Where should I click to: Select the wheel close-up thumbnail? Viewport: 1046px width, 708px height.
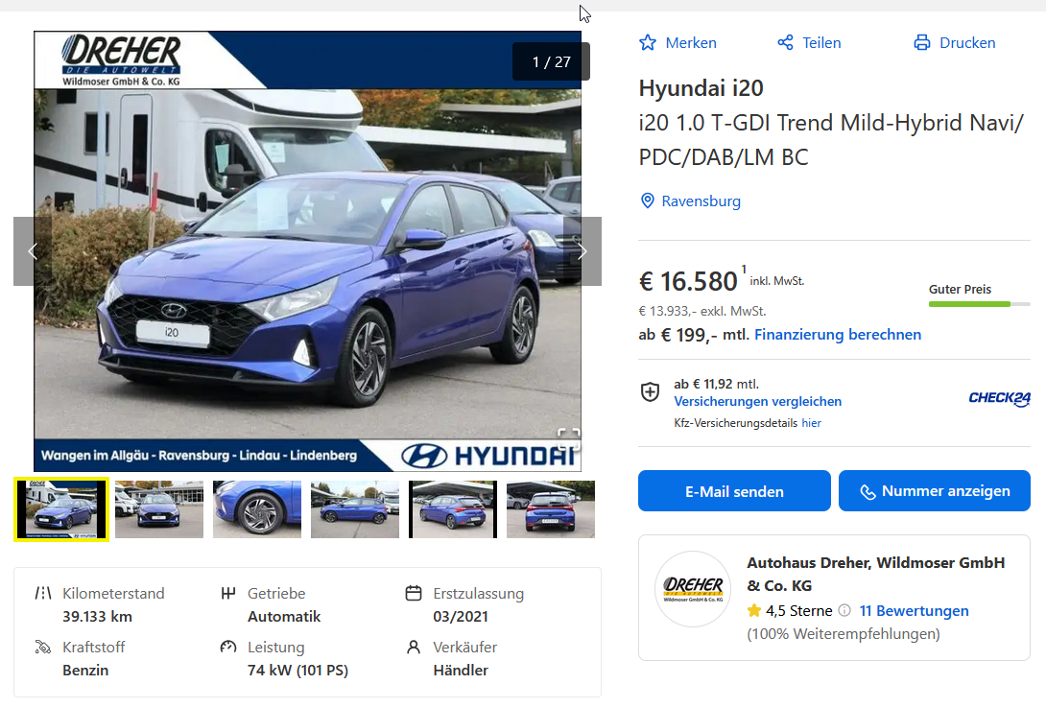click(x=257, y=509)
